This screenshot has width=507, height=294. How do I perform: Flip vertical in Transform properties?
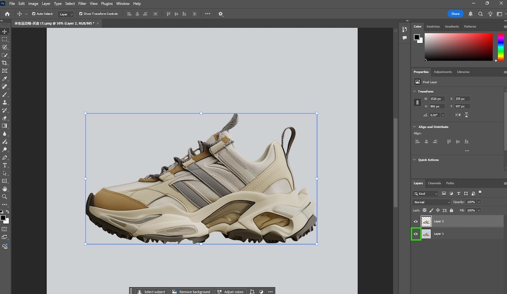467,115
